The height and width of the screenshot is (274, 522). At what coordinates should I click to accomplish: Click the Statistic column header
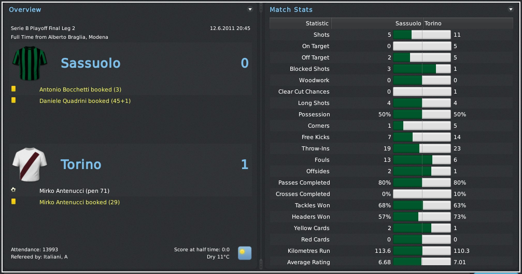(317, 23)
